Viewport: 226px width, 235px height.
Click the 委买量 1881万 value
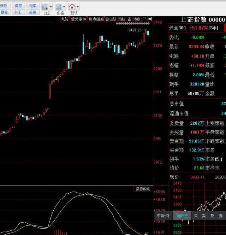tap(197, 132)
